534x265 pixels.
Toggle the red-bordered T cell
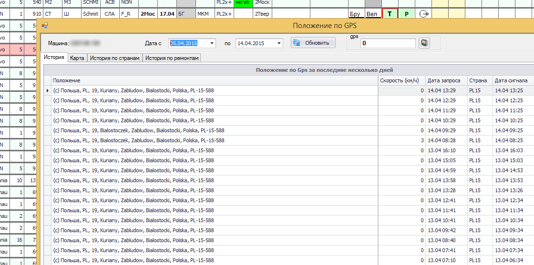(x=390, y=14)
